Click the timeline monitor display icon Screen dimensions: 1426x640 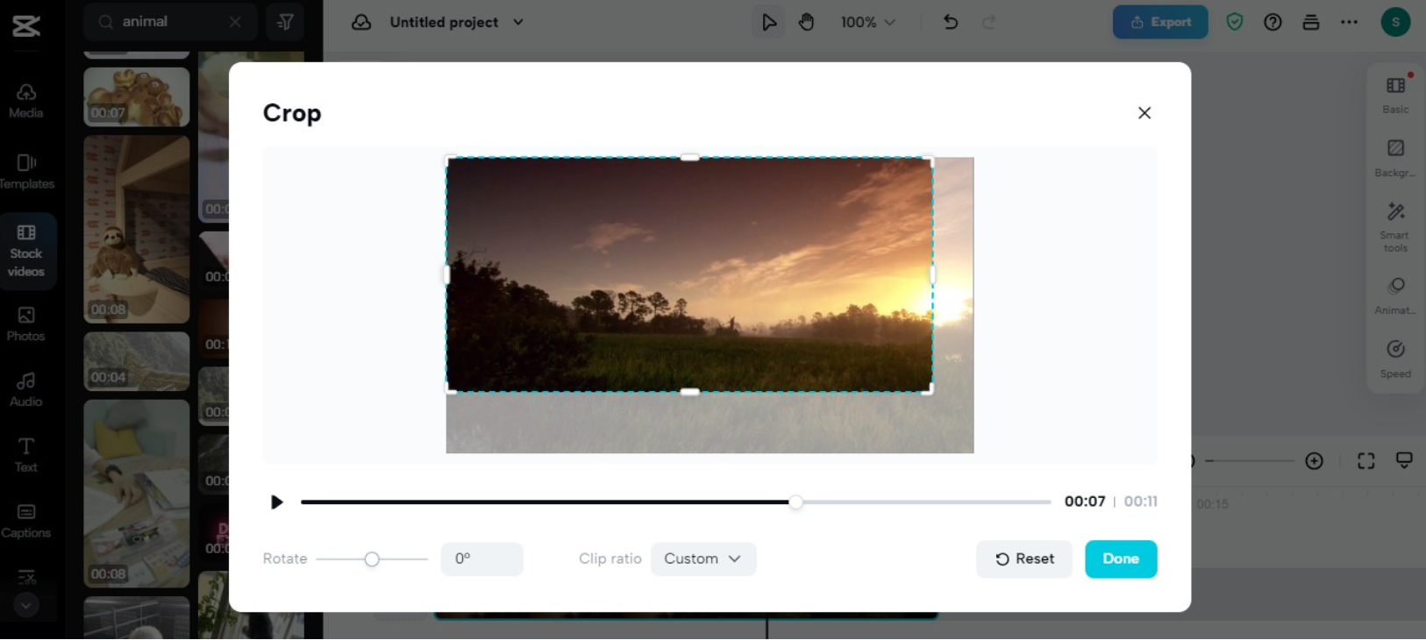(x=1404, y=461)
